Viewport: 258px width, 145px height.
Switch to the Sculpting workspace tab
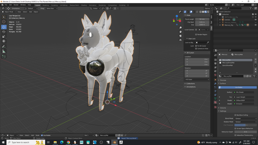point(54,5)
